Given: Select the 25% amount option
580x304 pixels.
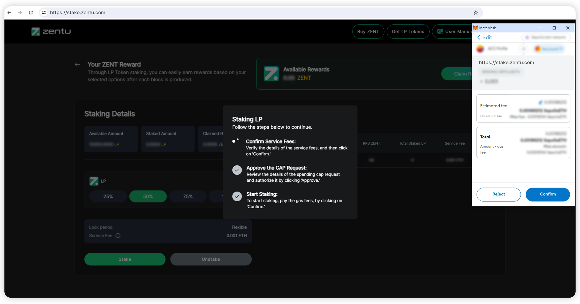Looking at the screenshot, I should 108,197.
